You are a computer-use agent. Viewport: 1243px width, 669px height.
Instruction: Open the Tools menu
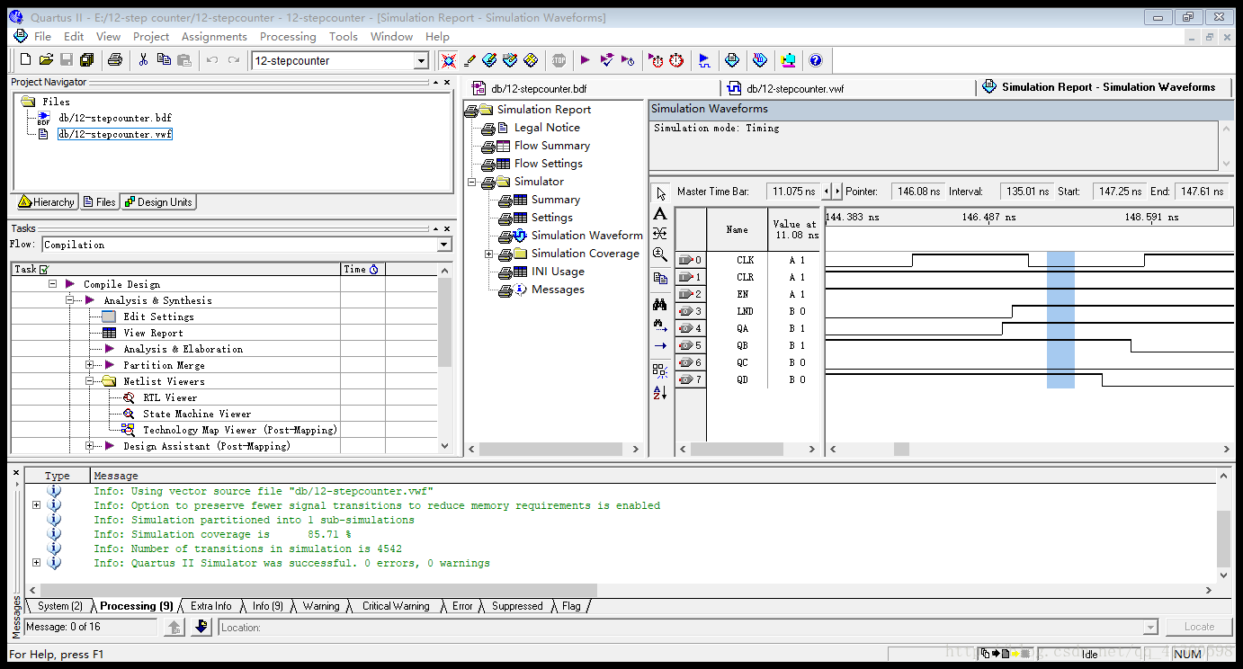click(344, 37)
